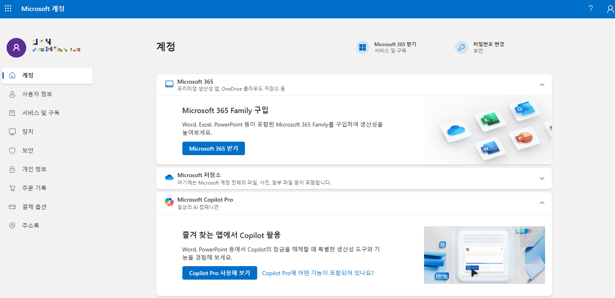Click the OneDrive cloud icon in Microsoft 저장소
Image resolution: width=615 pixels, height=298 pixels.
pyautogui.click(x=169, y=178)
